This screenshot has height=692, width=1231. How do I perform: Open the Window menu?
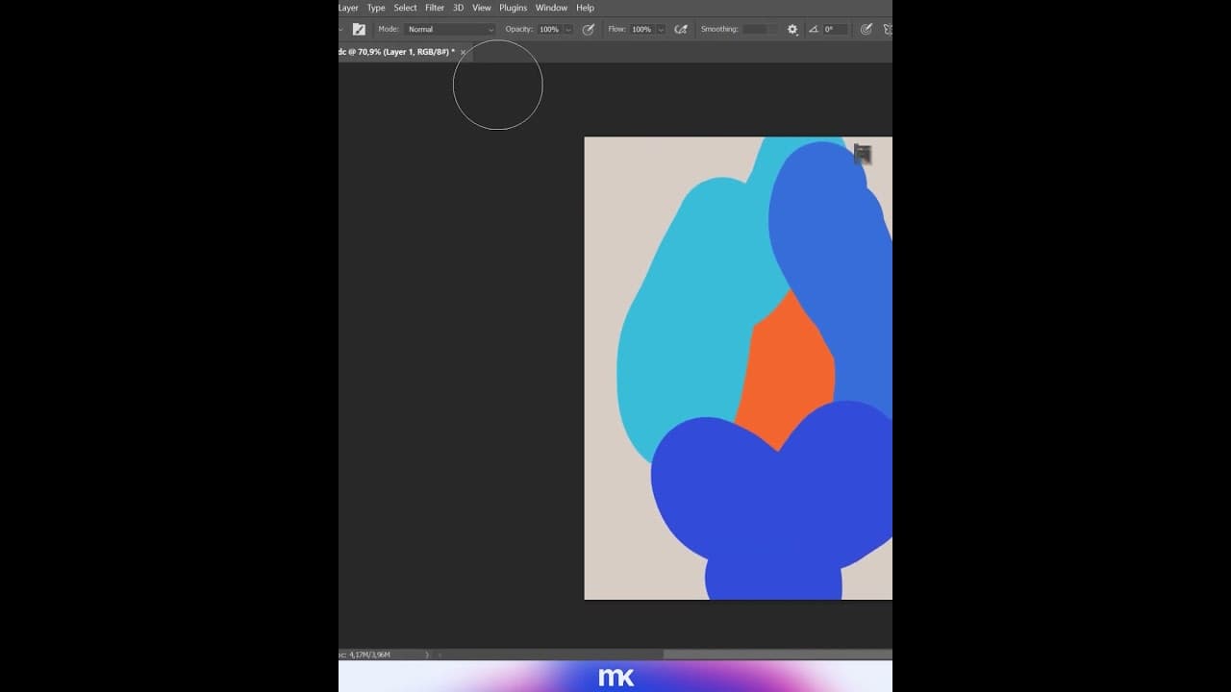(551, 8)
